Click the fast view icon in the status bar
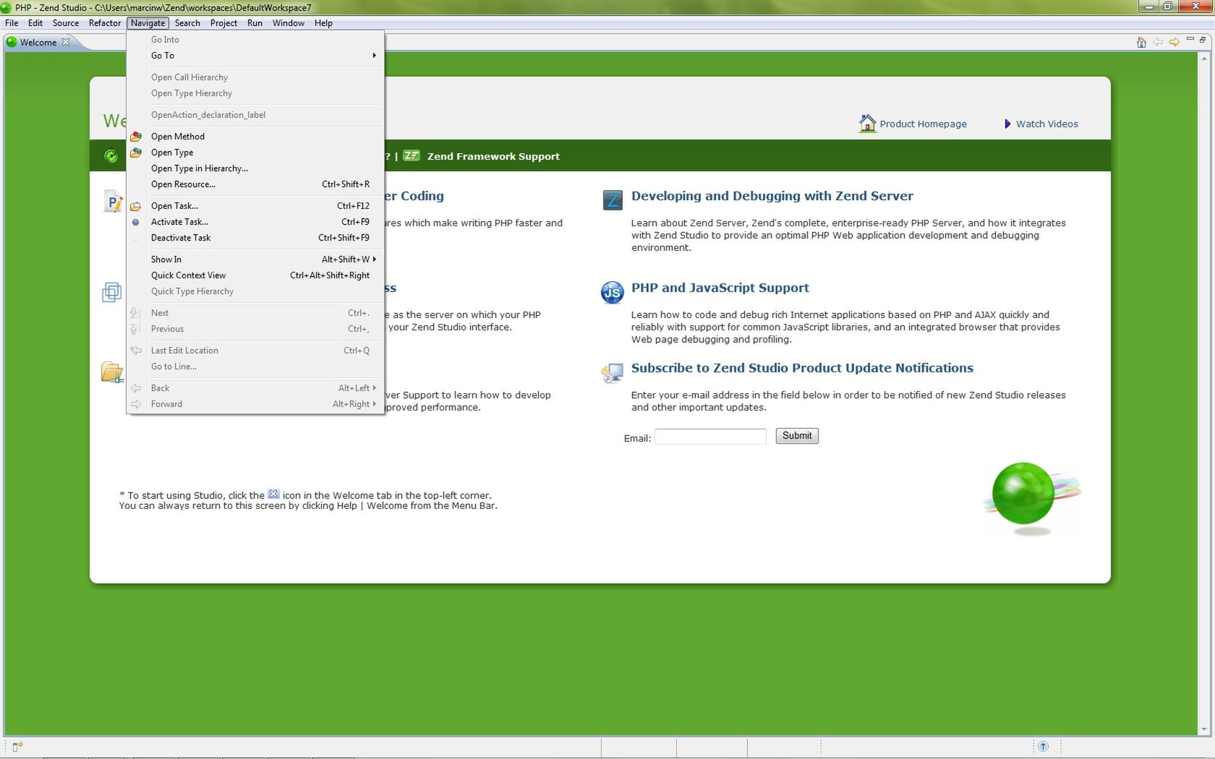Screen dimensions: 1215x759 pyautogui.click(x=18, y=747)
